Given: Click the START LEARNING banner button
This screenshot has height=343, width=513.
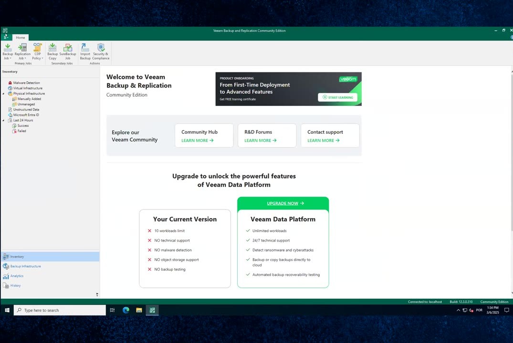Looking at the screenshot, I should pos(338,97).
